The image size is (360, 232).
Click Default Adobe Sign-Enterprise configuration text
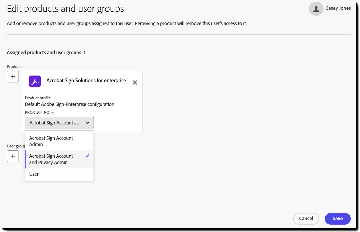coord(70,104)
